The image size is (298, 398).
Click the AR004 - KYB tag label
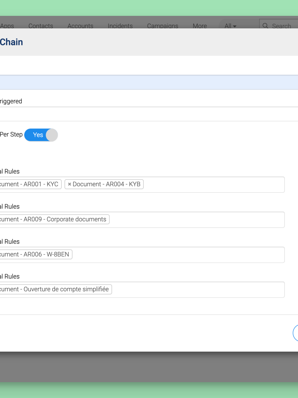(106, 184)
